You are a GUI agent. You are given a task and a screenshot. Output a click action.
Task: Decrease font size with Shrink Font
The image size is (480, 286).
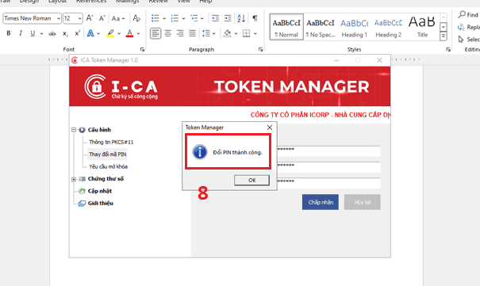click(102, 18)
